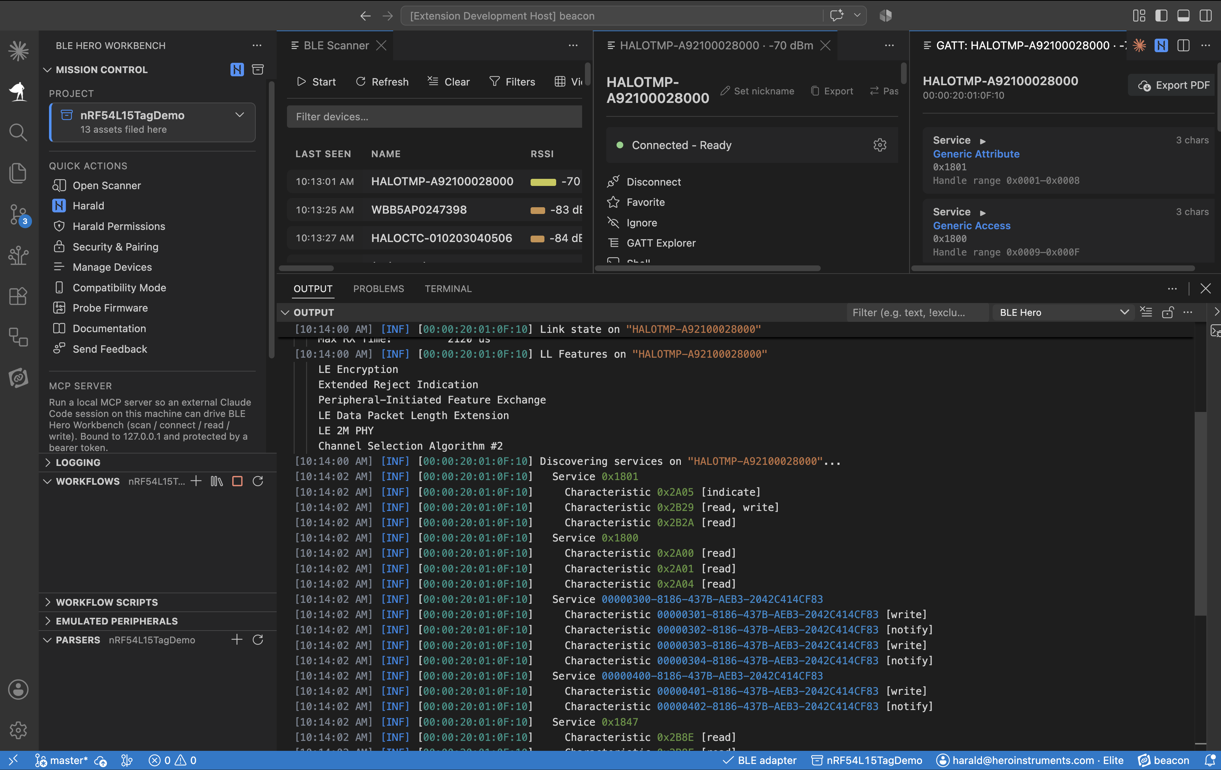Click the orange asterisk icon in GATT tab bar
This screenshot has height=770, width=1221.
tap(1139, 45)
